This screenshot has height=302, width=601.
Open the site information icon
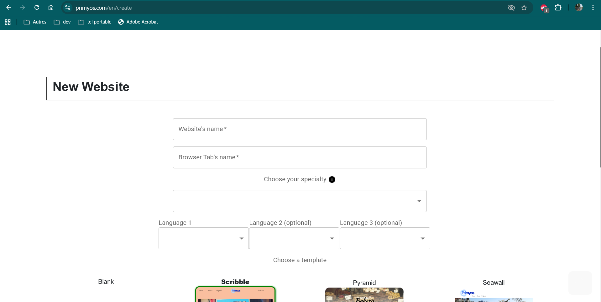[x=67, y=8]
